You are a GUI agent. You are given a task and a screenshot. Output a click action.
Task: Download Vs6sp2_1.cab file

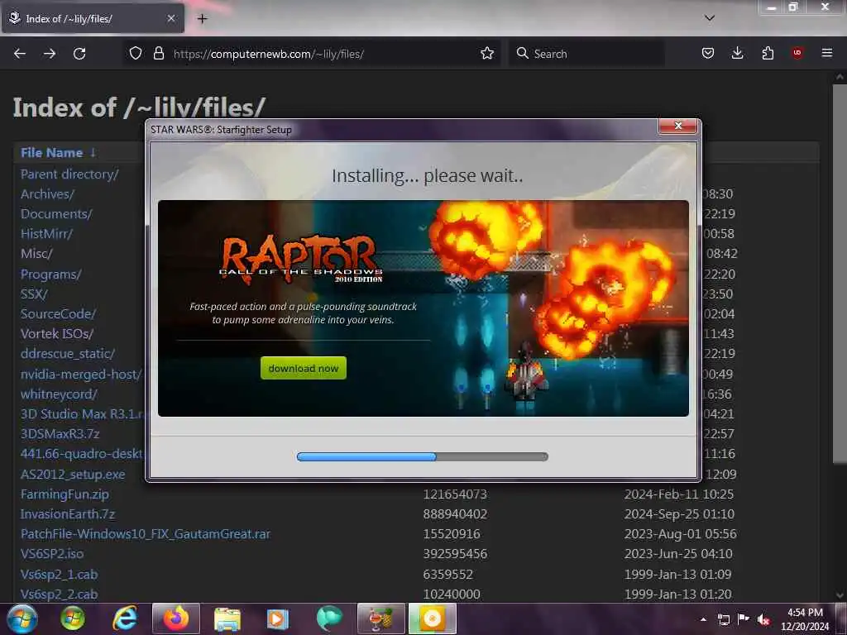coord(59,575)
